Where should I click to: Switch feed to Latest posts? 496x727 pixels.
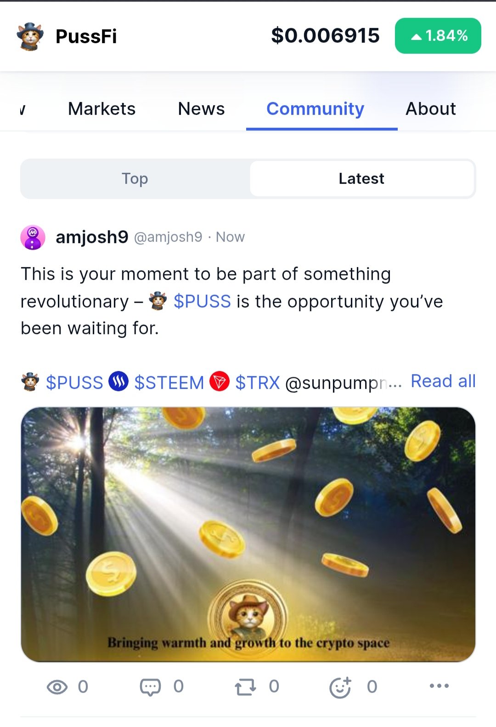[361, 179]
